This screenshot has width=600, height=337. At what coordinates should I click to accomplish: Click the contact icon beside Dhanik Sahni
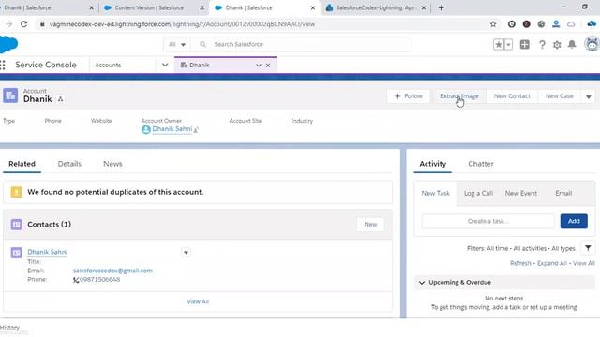[16, 252]
